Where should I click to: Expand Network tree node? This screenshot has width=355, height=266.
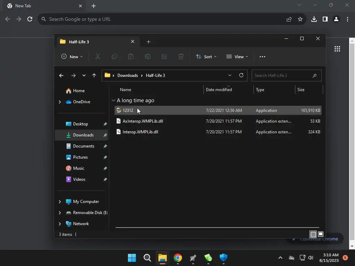(x=60, y=224)
